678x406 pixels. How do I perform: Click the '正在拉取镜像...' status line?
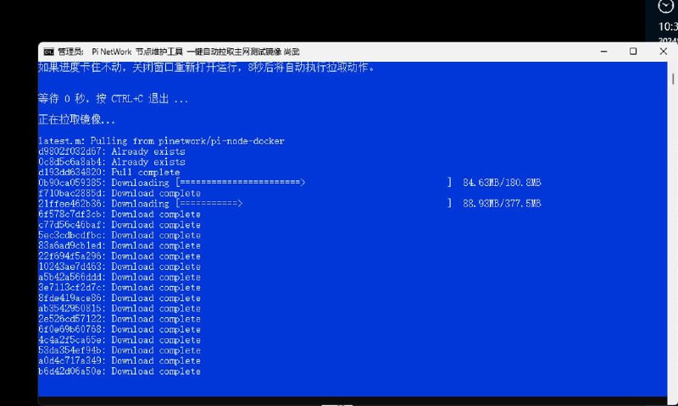(77, 120)
